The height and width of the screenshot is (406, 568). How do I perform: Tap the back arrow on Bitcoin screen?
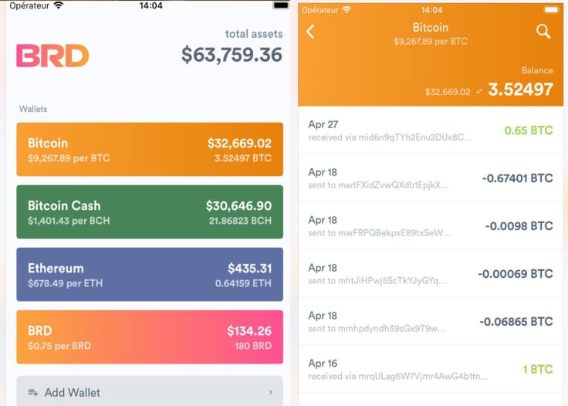310,32
